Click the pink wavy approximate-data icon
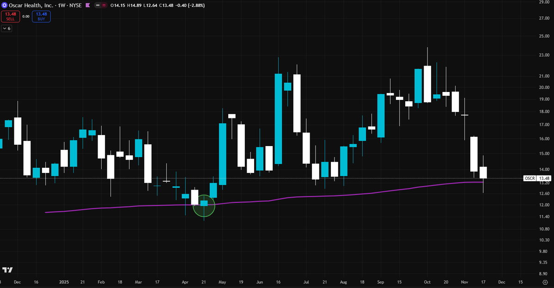The height and width of the screenshot is (288, 554). pyautogui.click(x=104, y=5)
